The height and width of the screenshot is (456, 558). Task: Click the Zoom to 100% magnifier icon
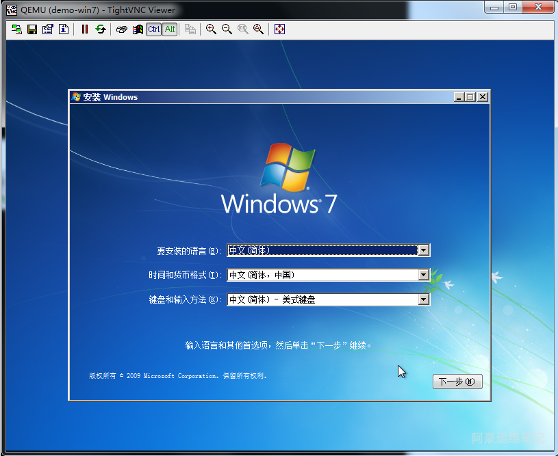242,29
